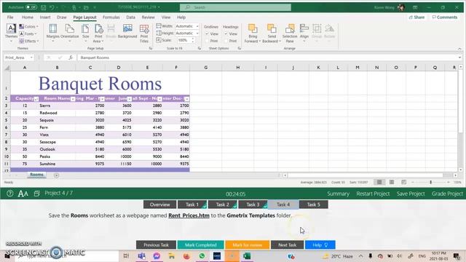The image size is (466, 262).
Task: Switch to Page Break Preview in status bar
Action: (x=403, y=182)
